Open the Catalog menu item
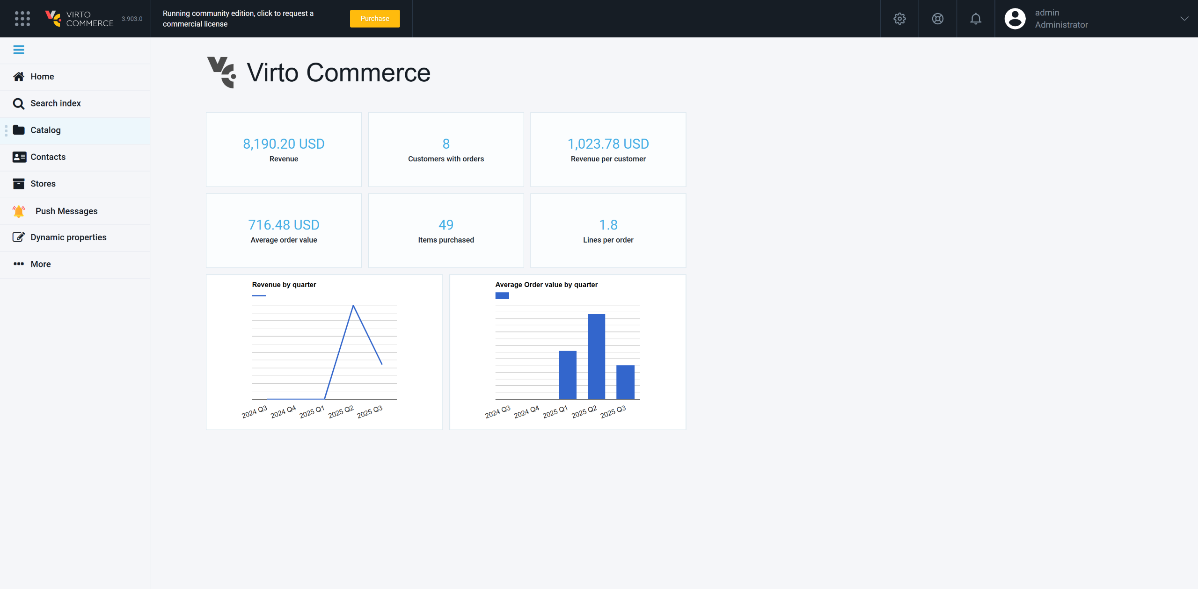1198x589 pixels. coord(45,130)
